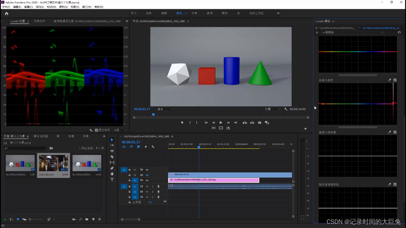The height and width of the screenshot is (228, 406).
Task: Mute audio track A1
Action: (x=147, y=186)
